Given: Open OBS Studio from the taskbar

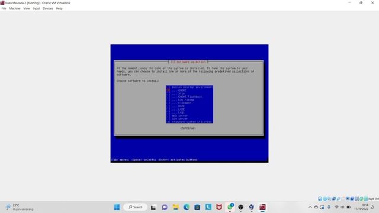Looking at the screenshot, I should (x=241, y=207).
